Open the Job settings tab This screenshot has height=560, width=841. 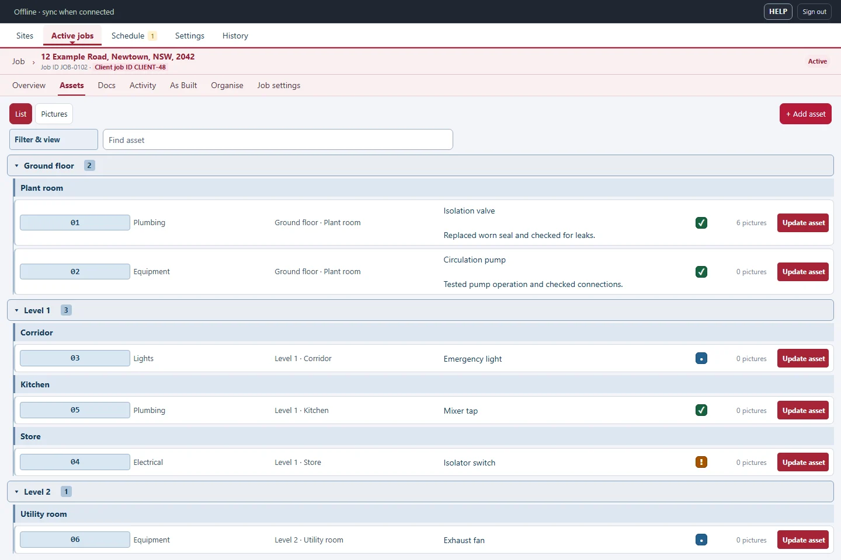pos(279,85)
